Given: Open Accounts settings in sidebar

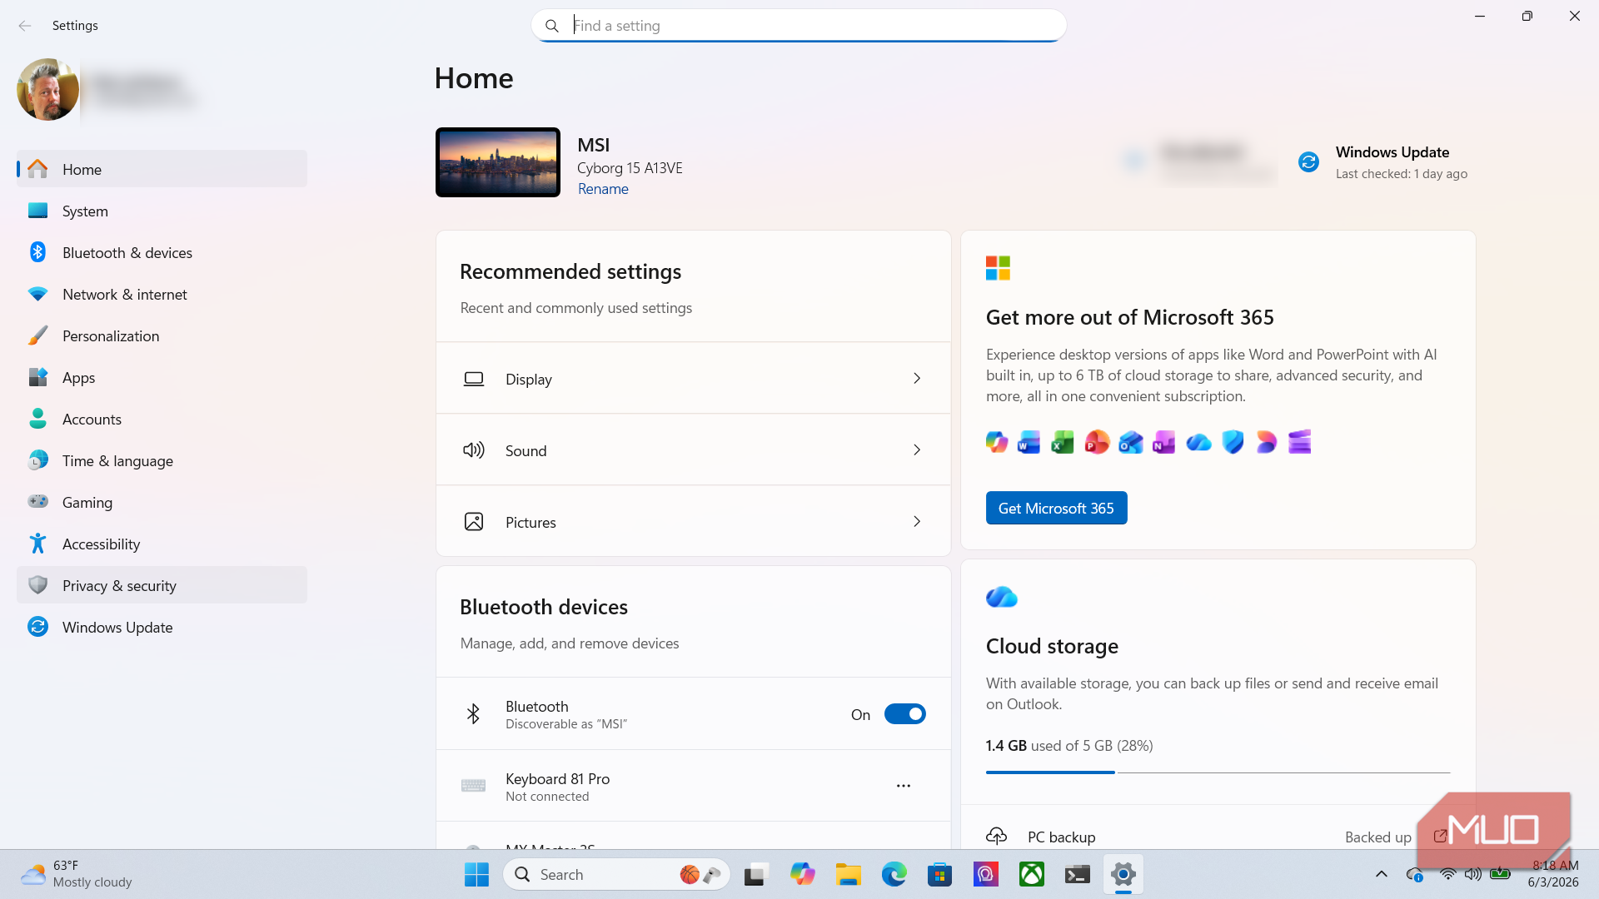Looking at the screenshot, I should click(x=162, y=419).
